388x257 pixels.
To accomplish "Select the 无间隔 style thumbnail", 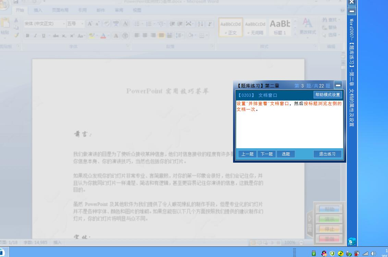I will point(255,27).
